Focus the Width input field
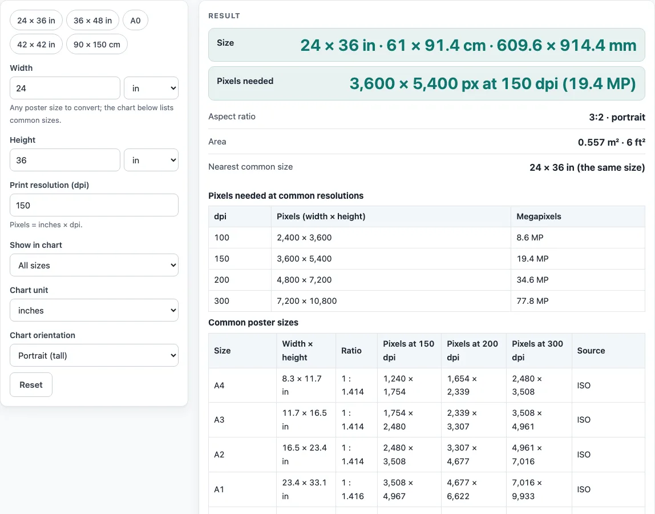This screenshot has height=514, width=655. [x=64, y=89]
